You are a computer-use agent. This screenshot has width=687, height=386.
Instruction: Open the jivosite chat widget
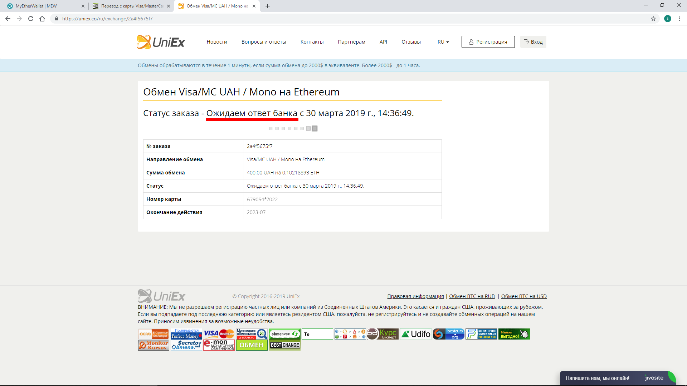(x=618, y=378)
